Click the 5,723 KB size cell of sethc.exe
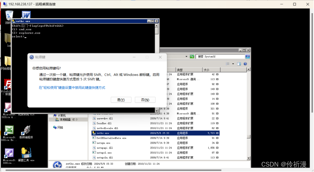 point(213,133)
